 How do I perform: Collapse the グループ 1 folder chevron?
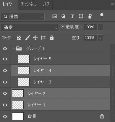point(13,48)
